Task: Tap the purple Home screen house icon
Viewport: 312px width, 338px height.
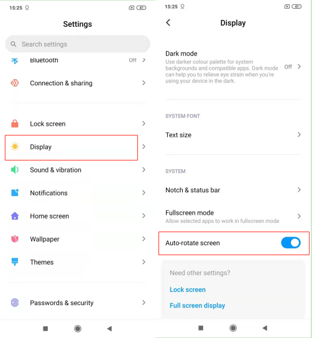Action: click(x=15, y=216)
